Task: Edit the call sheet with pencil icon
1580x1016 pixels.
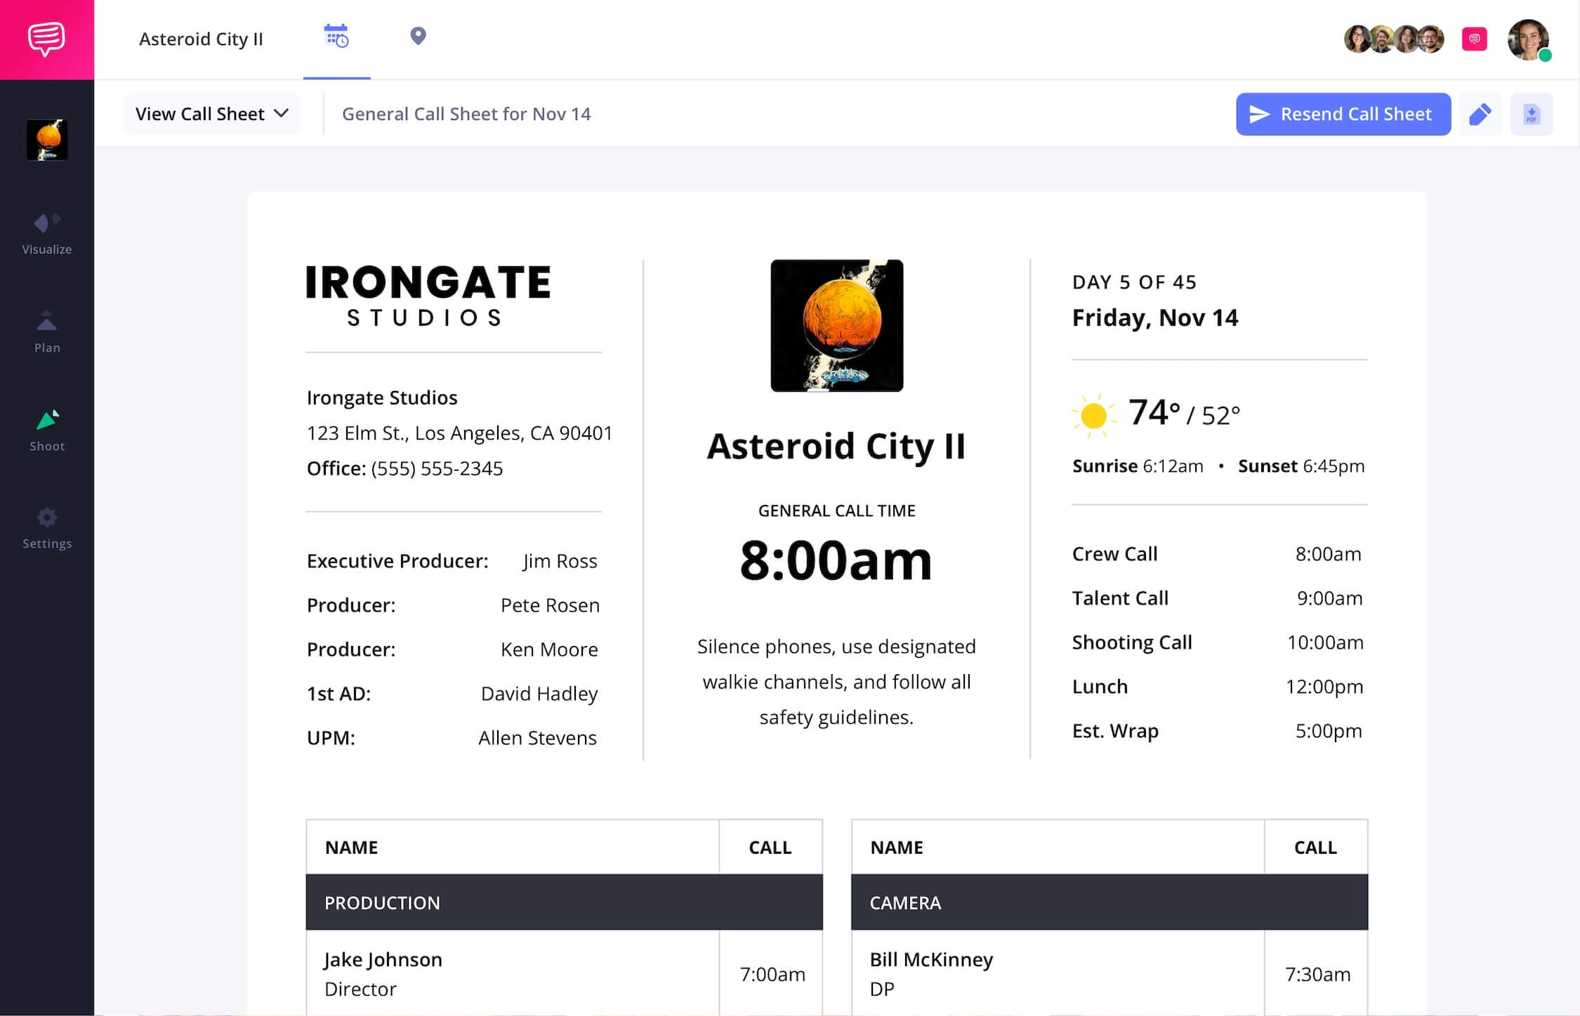Action: tap(1480, 113)
